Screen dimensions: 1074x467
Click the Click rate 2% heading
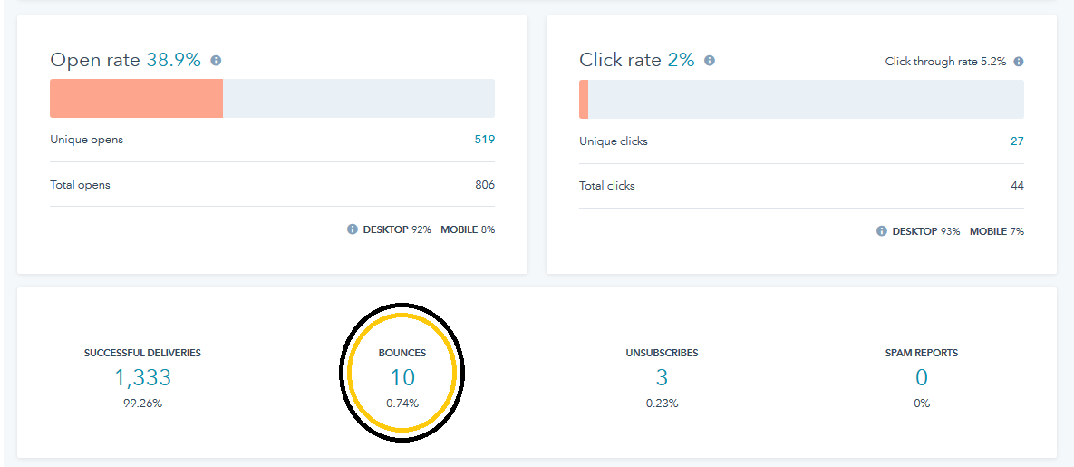click(x=637, y=61)
